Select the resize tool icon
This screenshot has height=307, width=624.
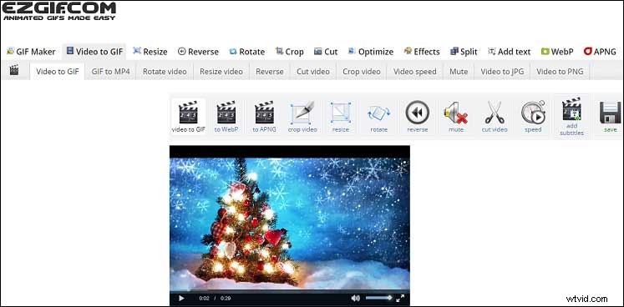[x=341, y=117]
